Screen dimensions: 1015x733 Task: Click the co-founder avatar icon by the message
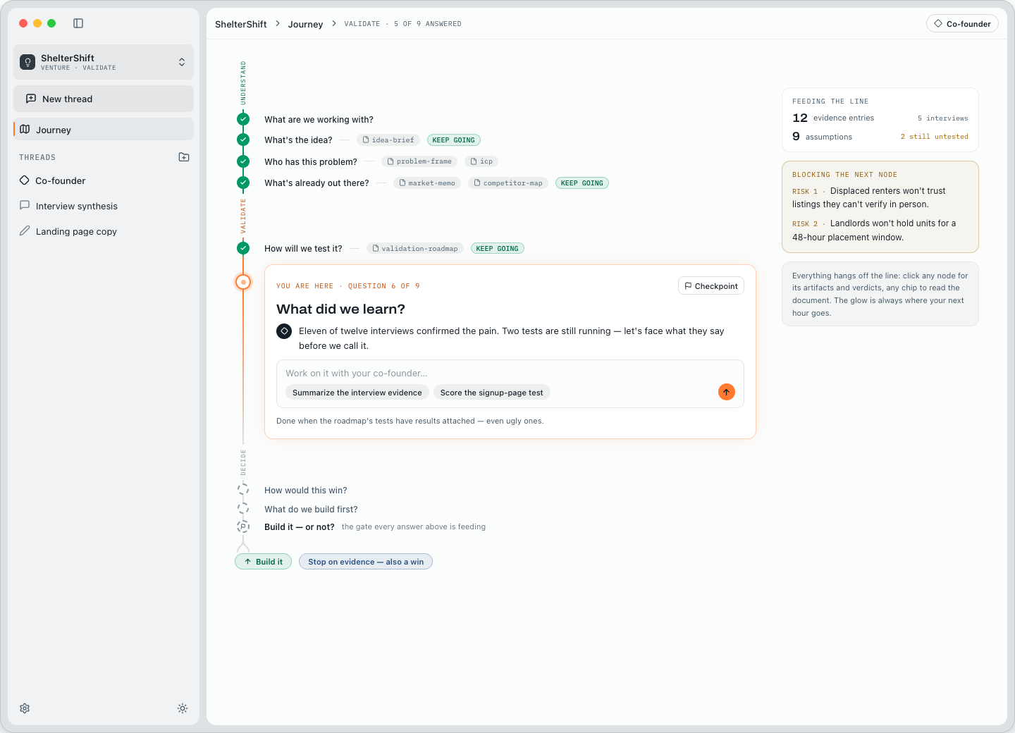click(284, 331)
